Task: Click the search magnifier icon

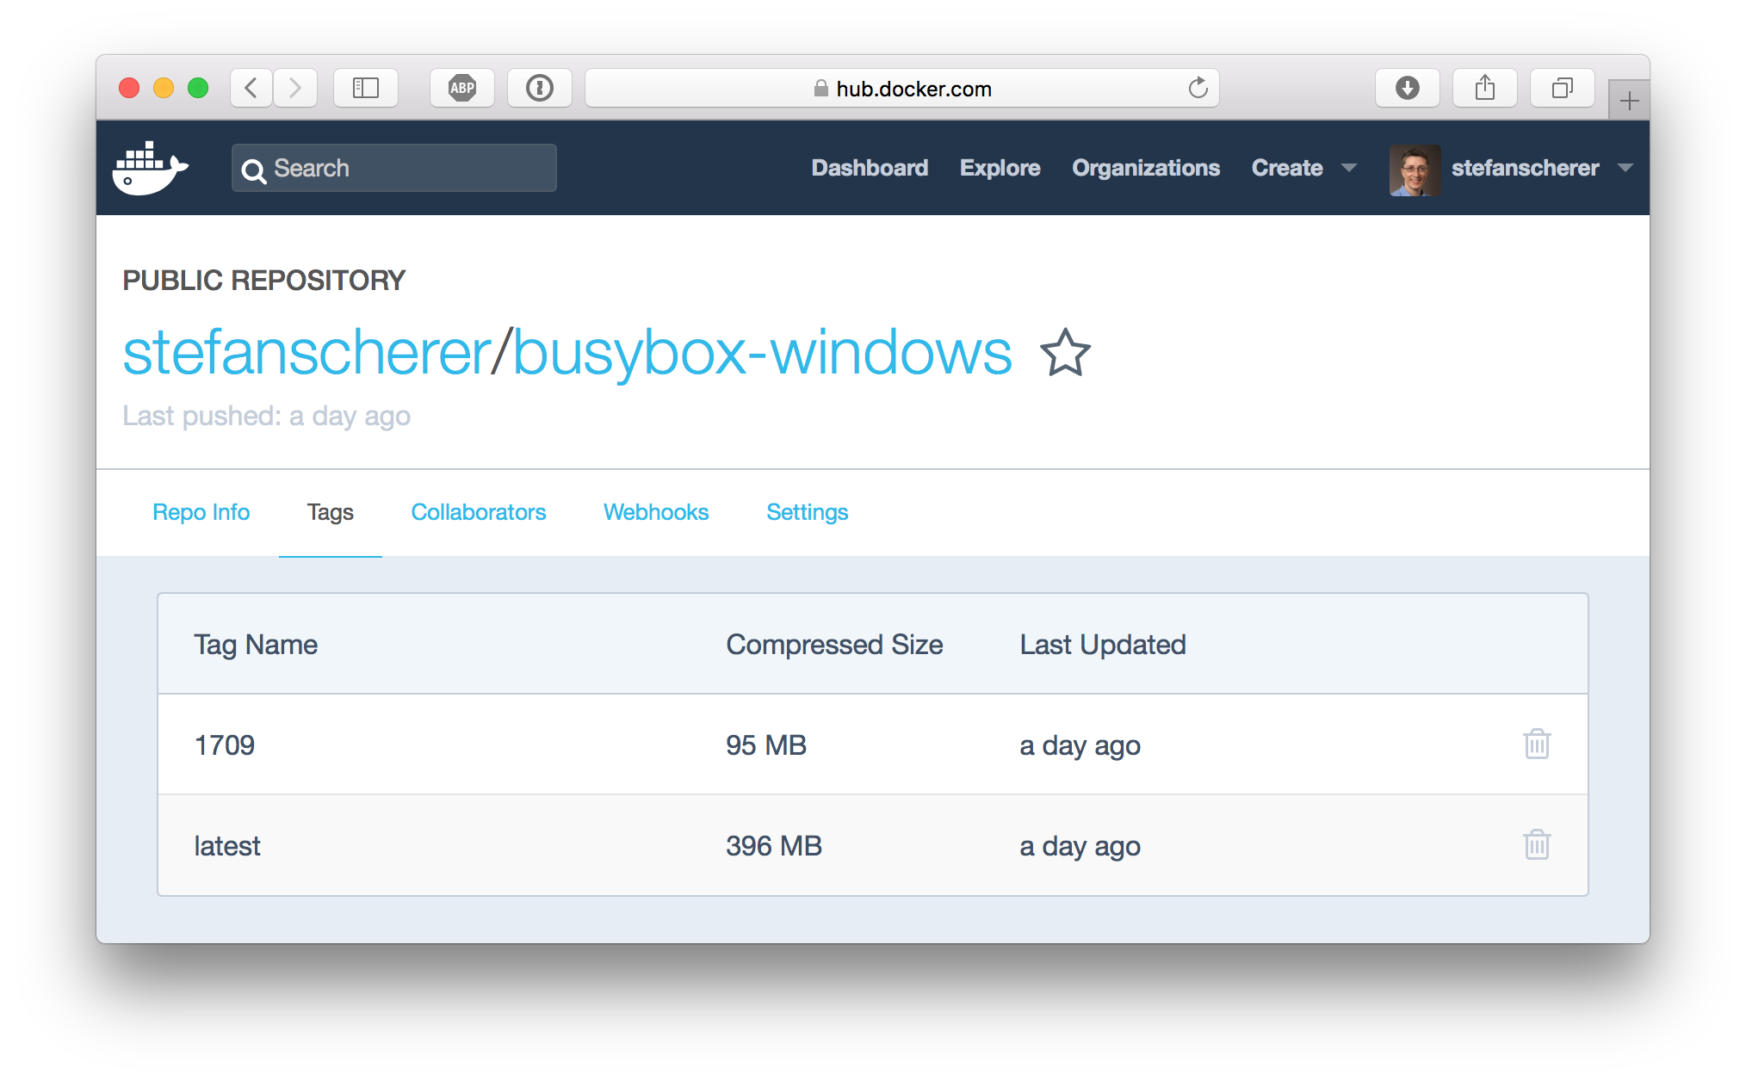Action: tap(253, 171)
